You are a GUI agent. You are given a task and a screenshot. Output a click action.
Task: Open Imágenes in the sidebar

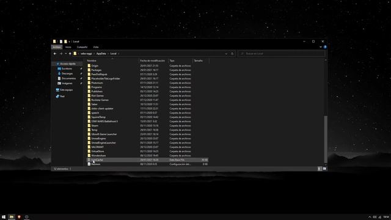(x=67, y=83)
